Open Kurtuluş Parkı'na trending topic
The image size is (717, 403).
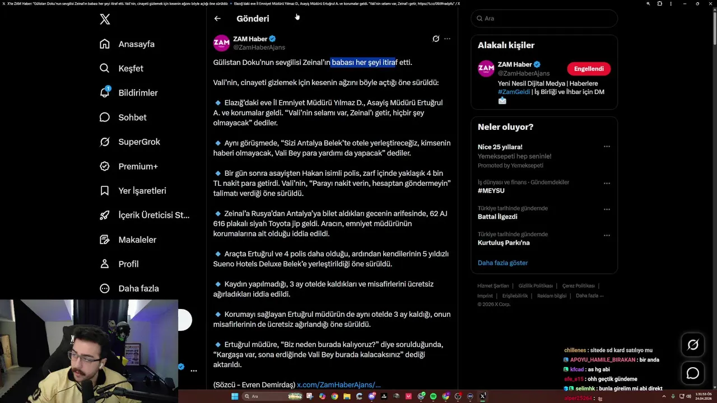(504, 243)
